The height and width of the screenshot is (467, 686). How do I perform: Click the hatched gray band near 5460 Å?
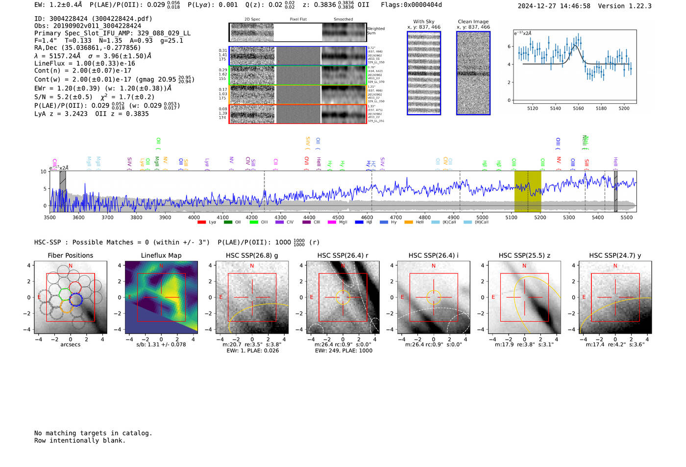[x=615, y=191]
